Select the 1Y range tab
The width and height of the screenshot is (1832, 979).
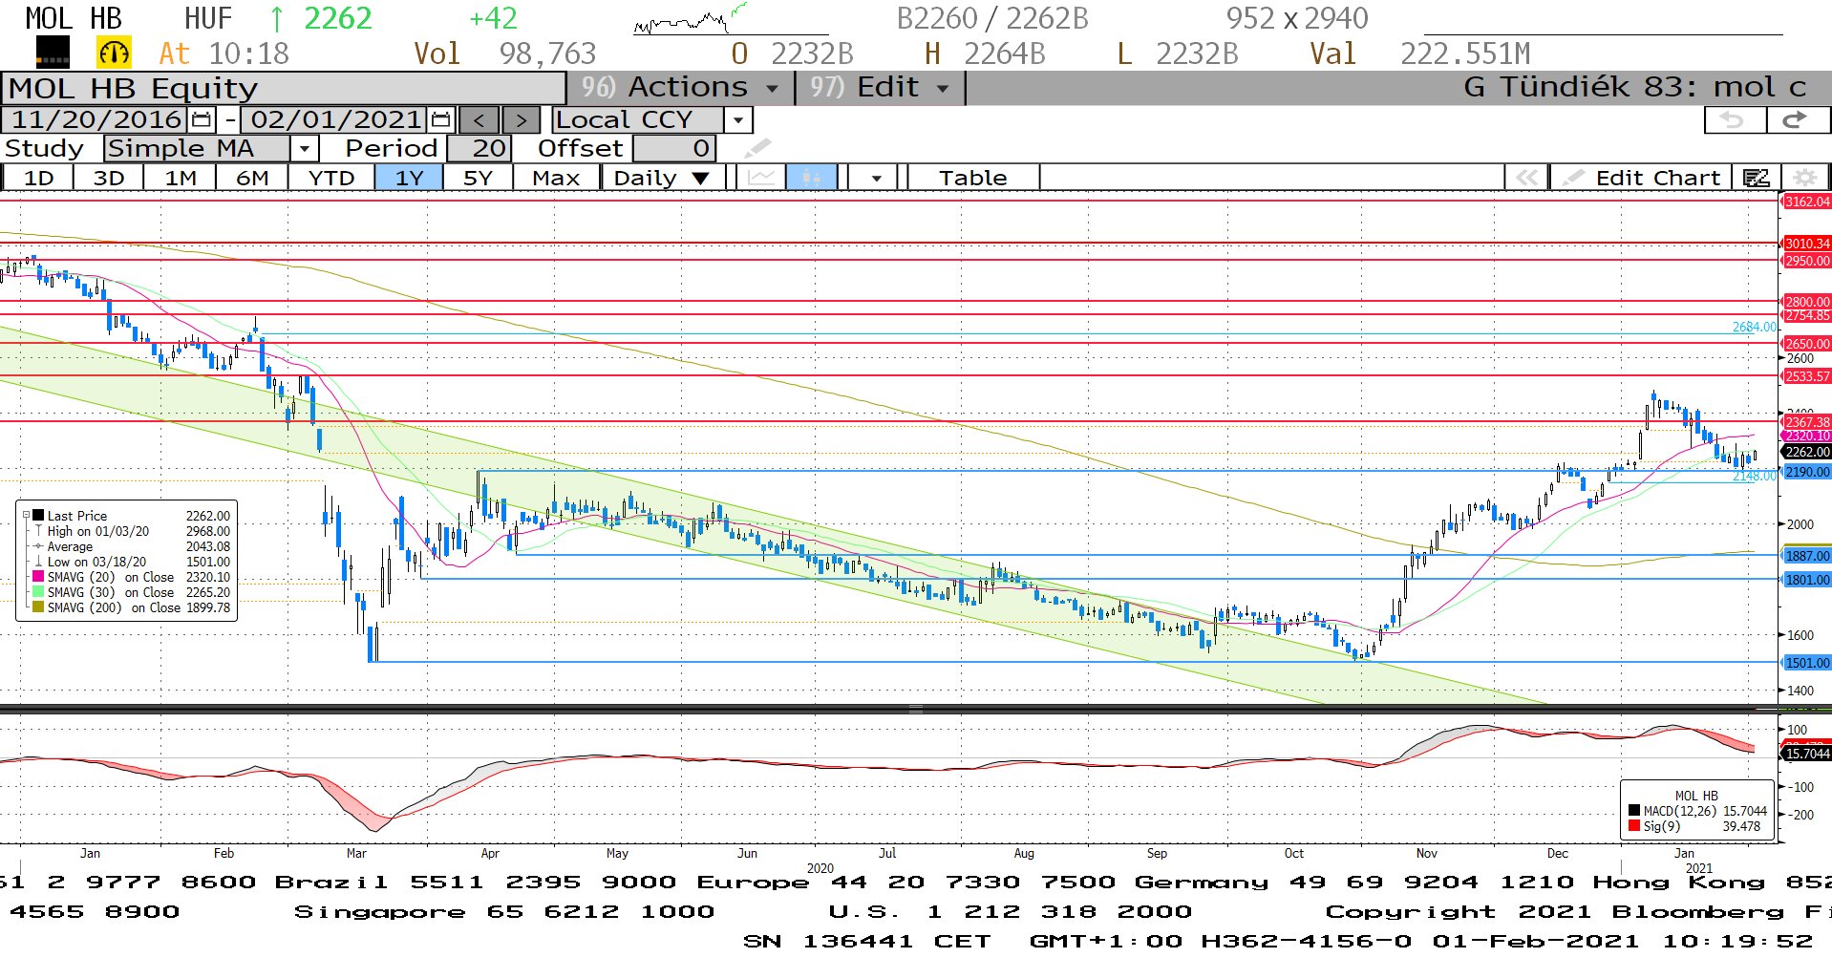pyautogui.click(x=409, y=178)
